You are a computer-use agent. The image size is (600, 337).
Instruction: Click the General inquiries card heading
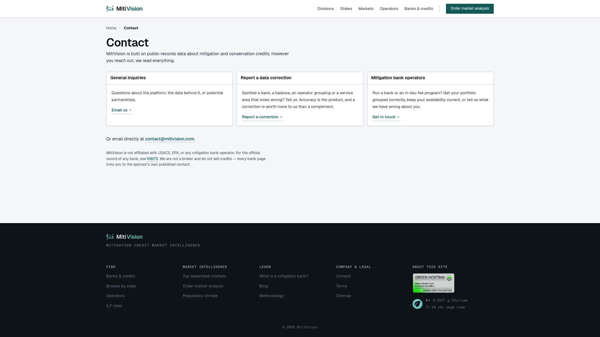[128, 78]
